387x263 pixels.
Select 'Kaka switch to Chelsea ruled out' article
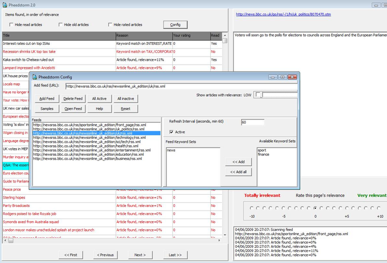[x=112, y=60]
